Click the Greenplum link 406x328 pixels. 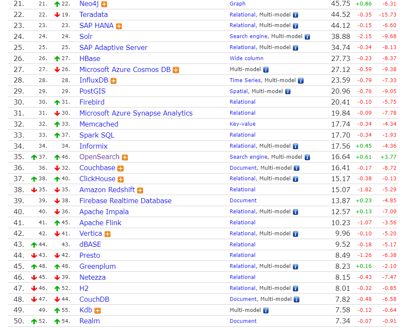[x=98, y=266]
